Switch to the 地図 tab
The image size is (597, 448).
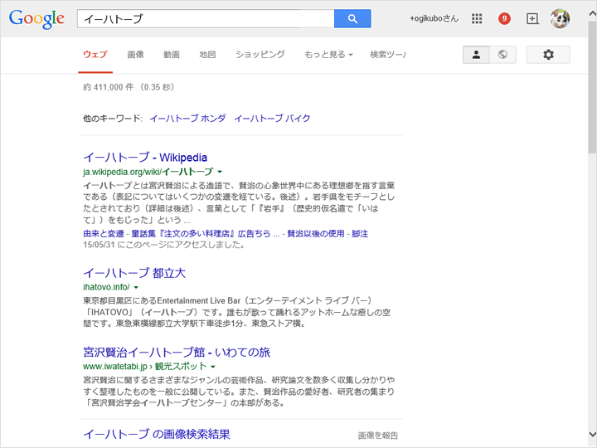point(207,55)
